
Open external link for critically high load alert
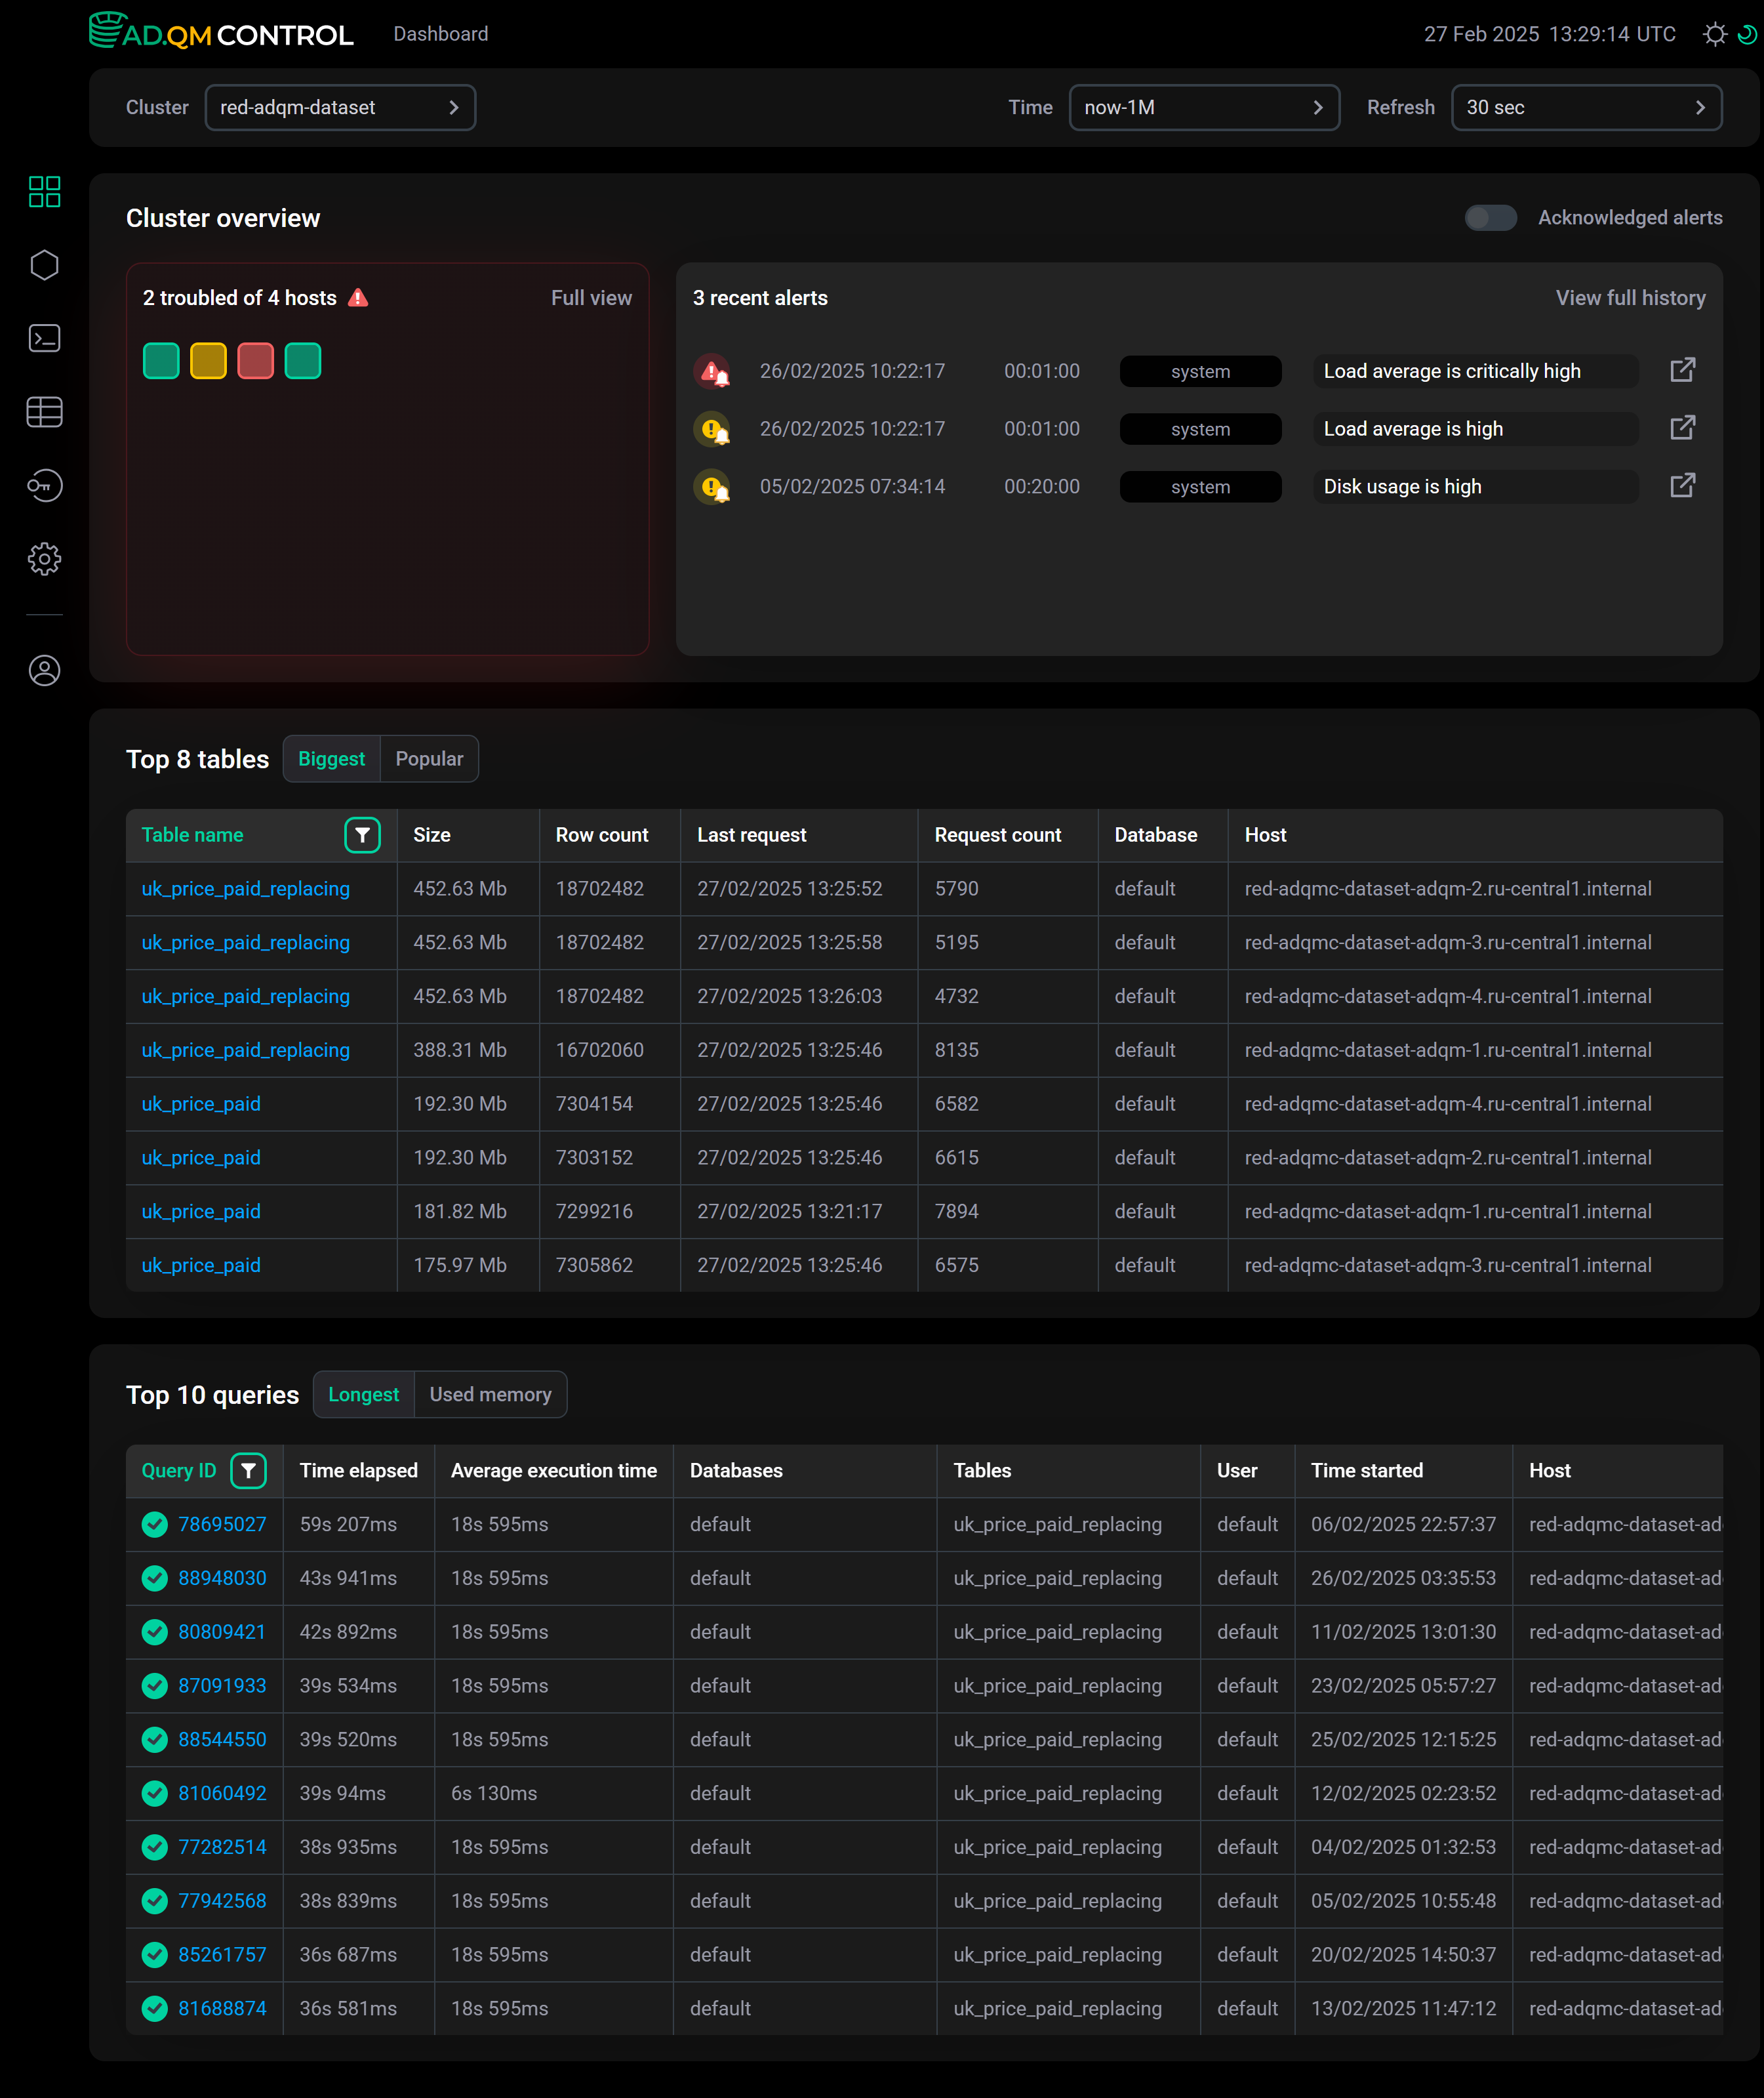[1682, 369]
